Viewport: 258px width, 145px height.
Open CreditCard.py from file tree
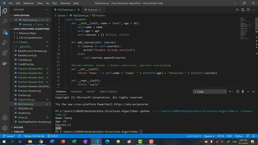pyautogui.click(x=26, y=64)
